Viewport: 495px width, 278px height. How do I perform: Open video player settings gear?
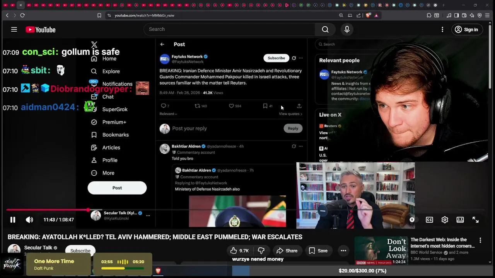(x=445, y=220)
